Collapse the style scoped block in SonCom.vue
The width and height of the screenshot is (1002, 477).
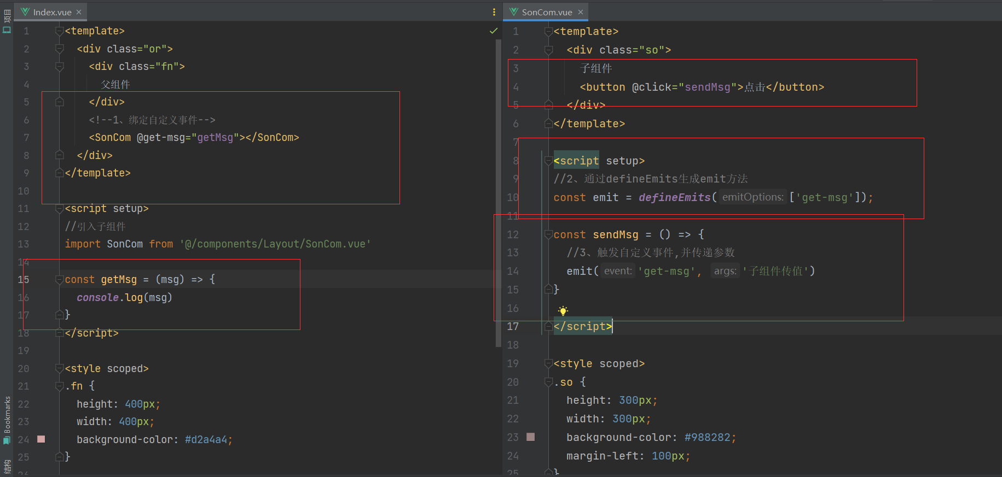[548, 363]
